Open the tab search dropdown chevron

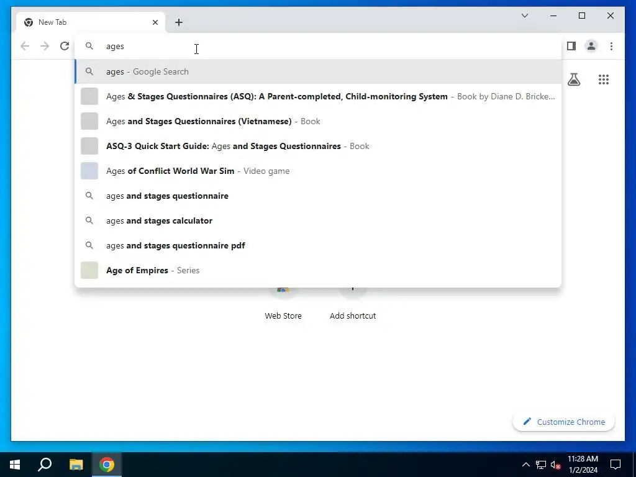pos(524,16)
